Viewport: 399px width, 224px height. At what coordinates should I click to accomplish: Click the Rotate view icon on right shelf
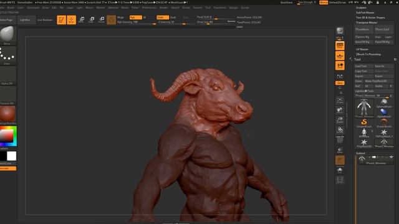(x=340, y=130)
